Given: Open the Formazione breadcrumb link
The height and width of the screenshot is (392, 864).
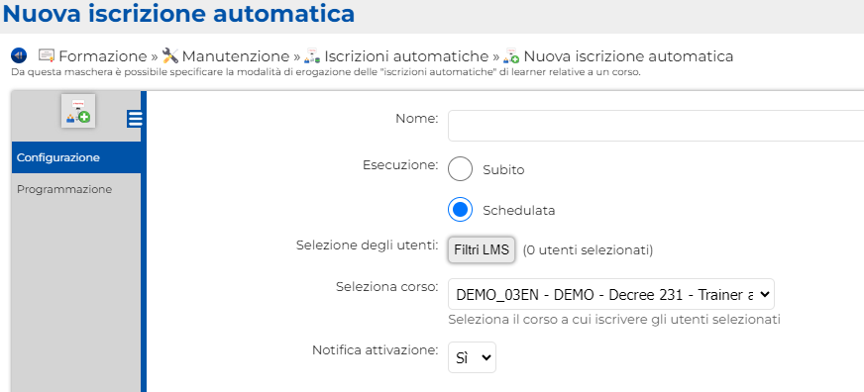Looking at the screenshot, I should point(102,56).
